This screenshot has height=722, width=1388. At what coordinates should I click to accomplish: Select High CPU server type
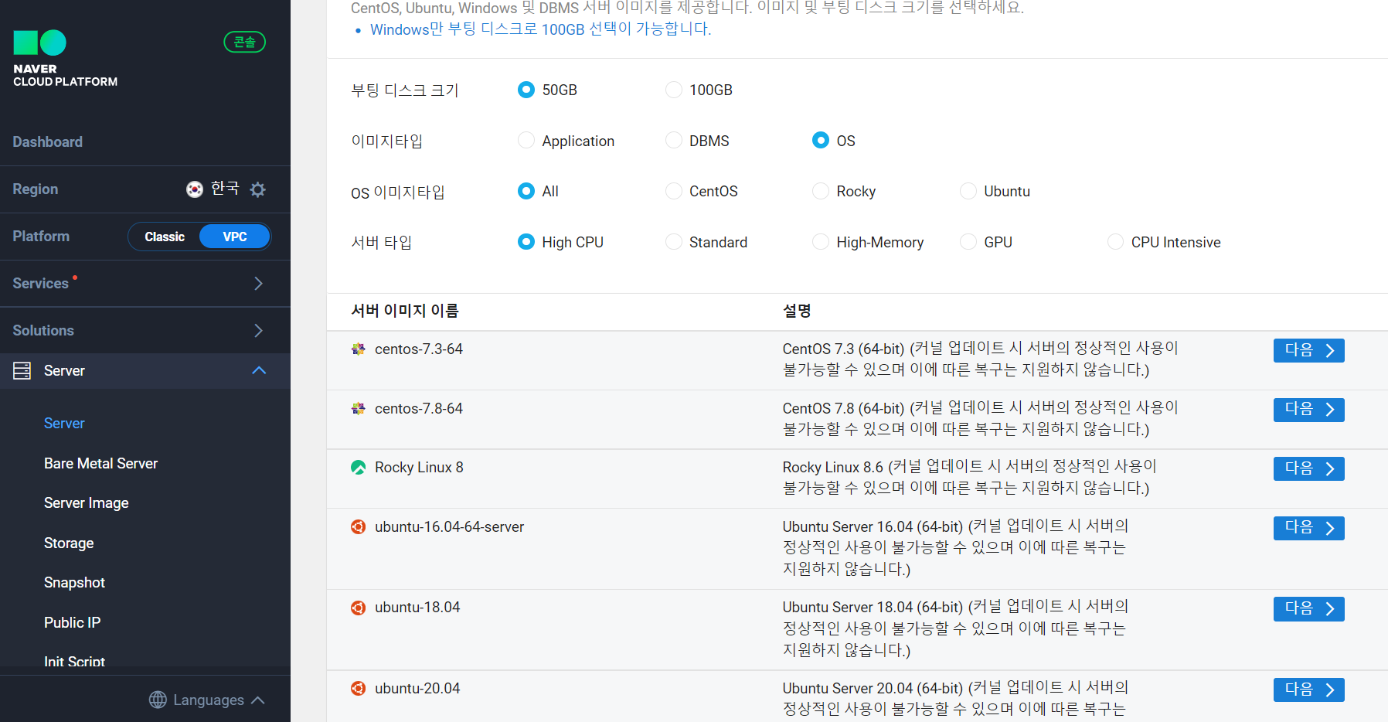[526, 242]
